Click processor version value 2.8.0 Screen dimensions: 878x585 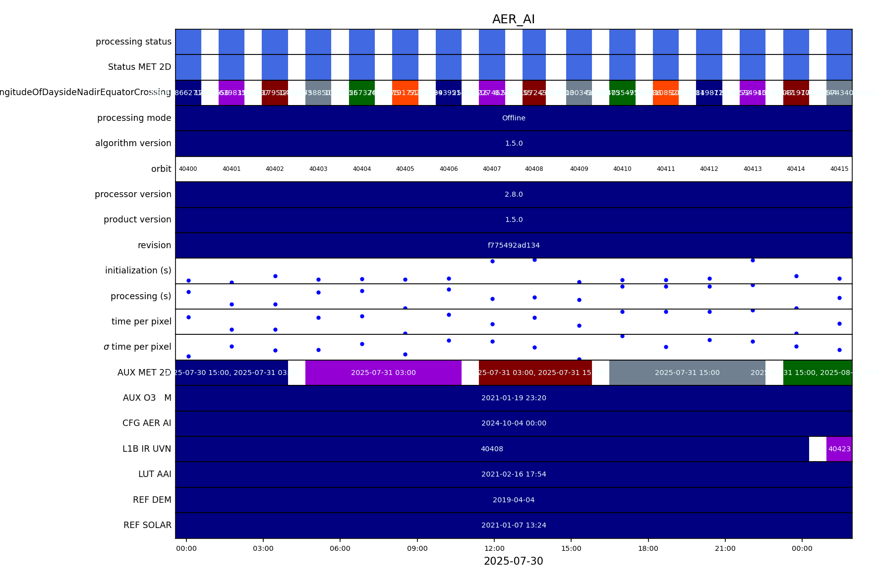coord(514,194)
